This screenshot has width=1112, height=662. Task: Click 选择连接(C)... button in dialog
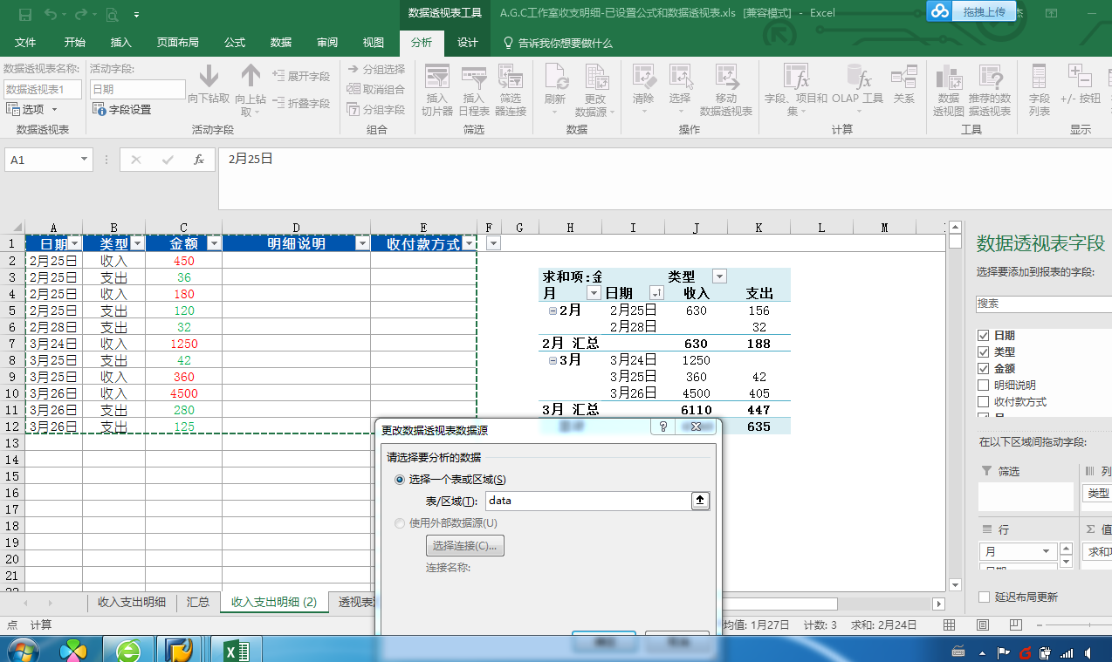pos(465,545)
